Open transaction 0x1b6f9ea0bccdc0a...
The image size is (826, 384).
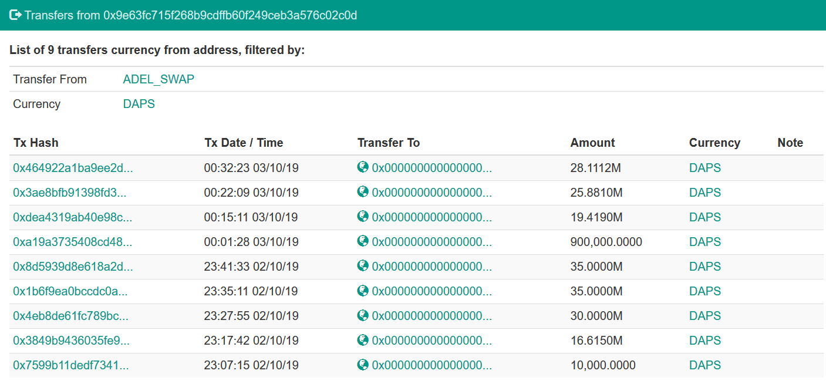(x=70, y=291)
